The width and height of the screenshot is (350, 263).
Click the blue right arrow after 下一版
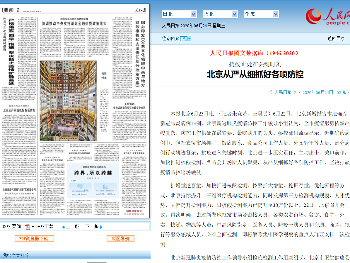[x=101, y=227]
